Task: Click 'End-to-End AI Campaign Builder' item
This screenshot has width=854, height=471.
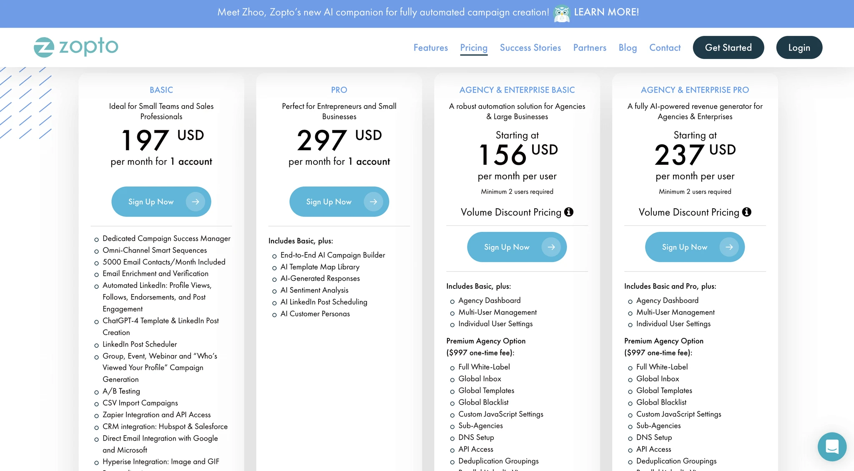Action: (x=333, y=255)
